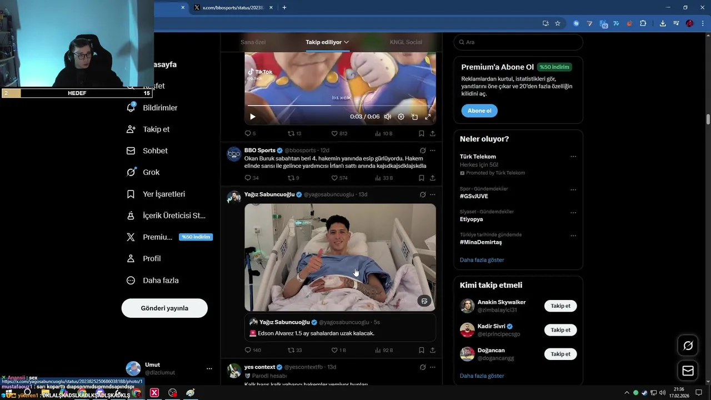Repost the BBO Sports post
The image size is (711, 400).
[293, 178]
